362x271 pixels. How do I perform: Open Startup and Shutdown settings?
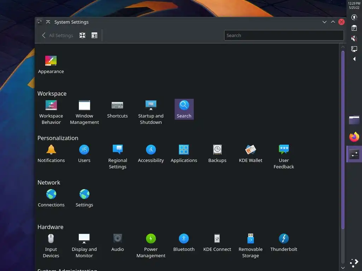(x=151, y=113)
